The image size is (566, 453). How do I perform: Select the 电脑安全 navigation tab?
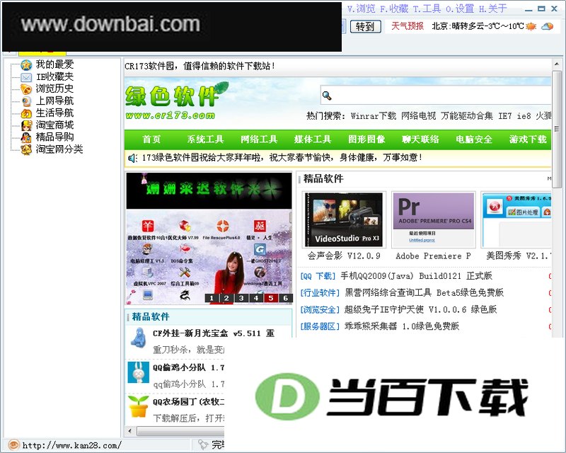pos(474,139)
